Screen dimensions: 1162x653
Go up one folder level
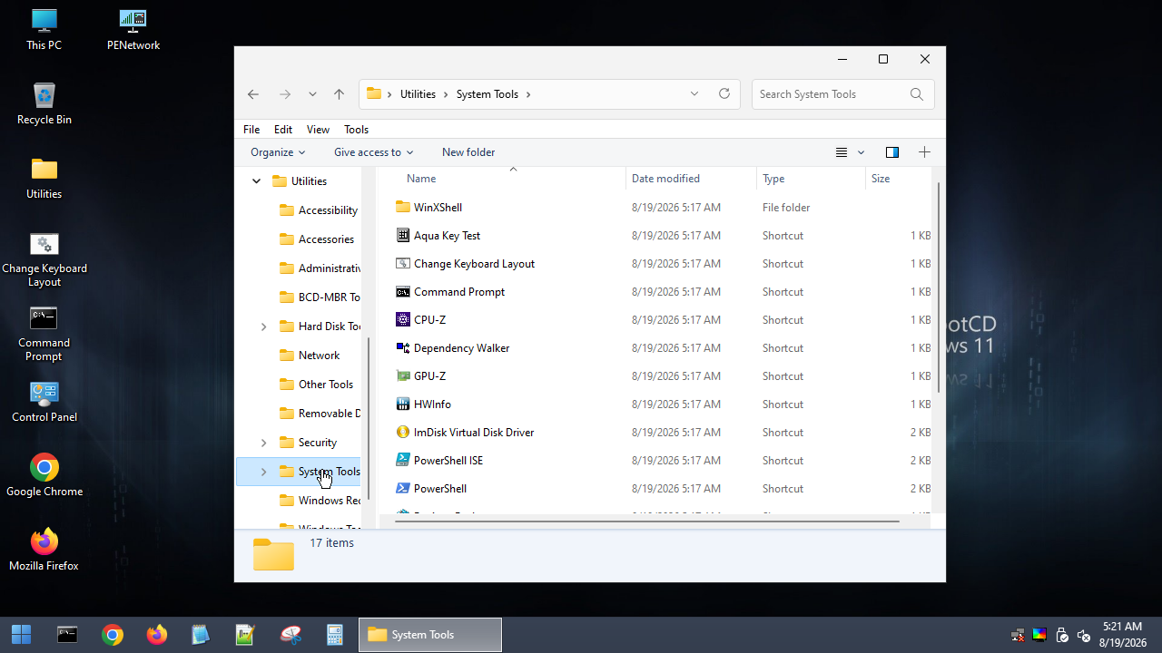[x=339, y=94]
